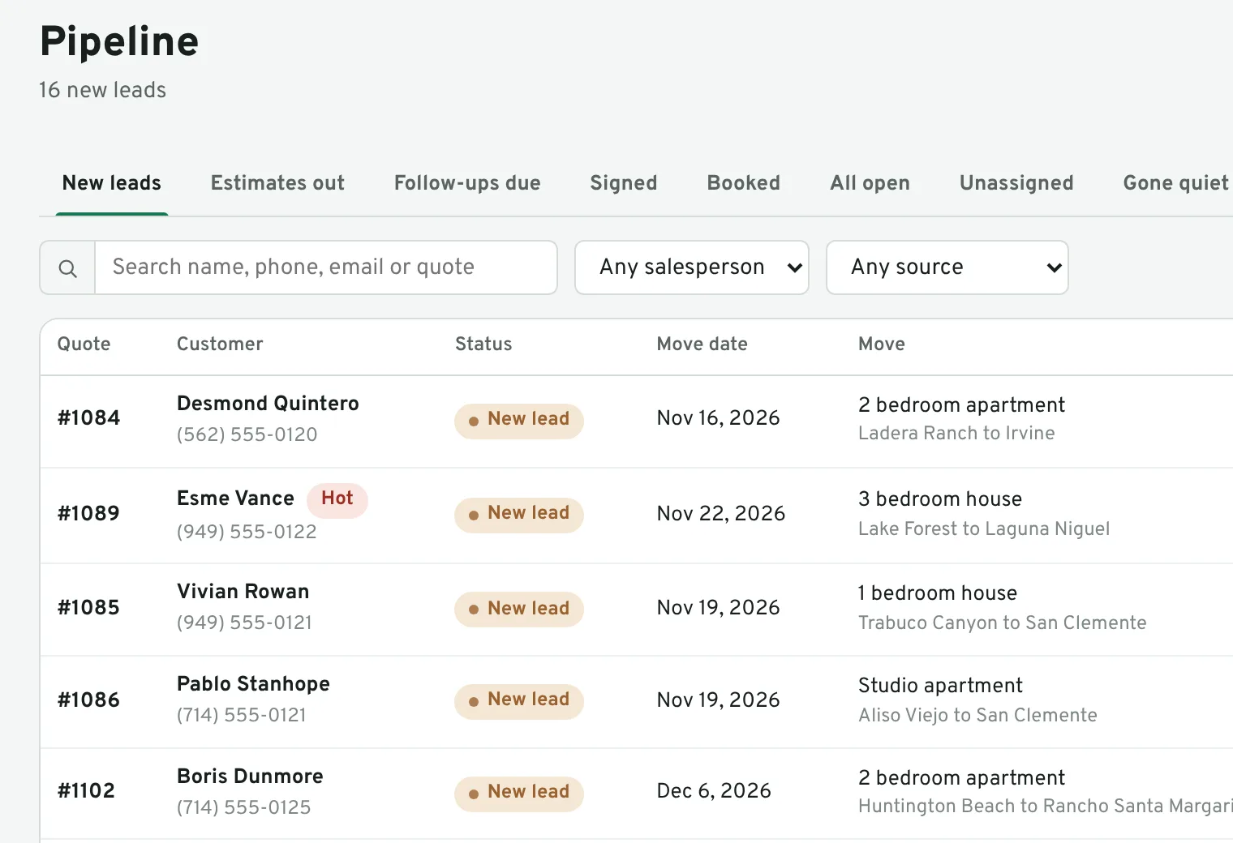The image size is (1233, 843).
Task: Click quote number #1084
Action: point(88,418)
